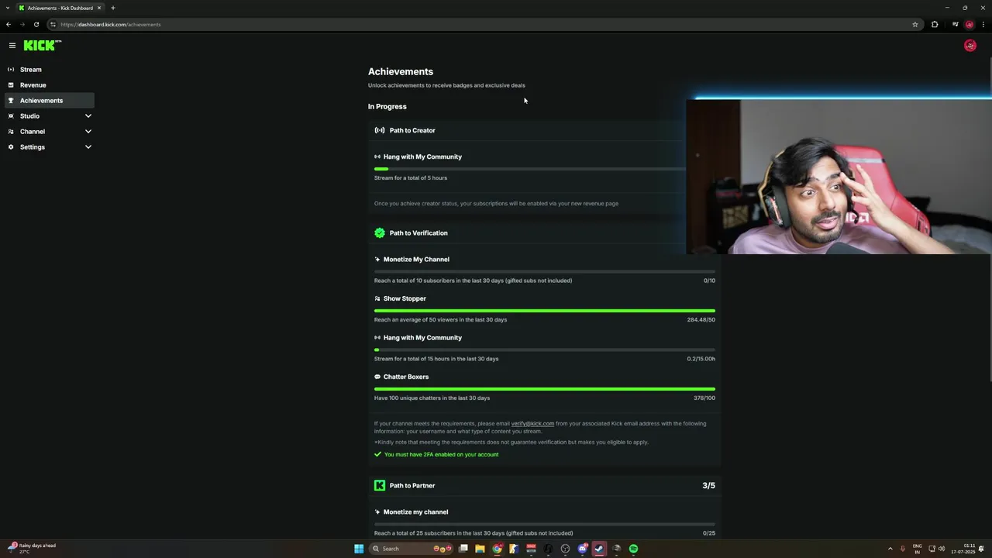Click the Monetize My Channel title under Verification
992x558 pixels.
click(416, 260)
